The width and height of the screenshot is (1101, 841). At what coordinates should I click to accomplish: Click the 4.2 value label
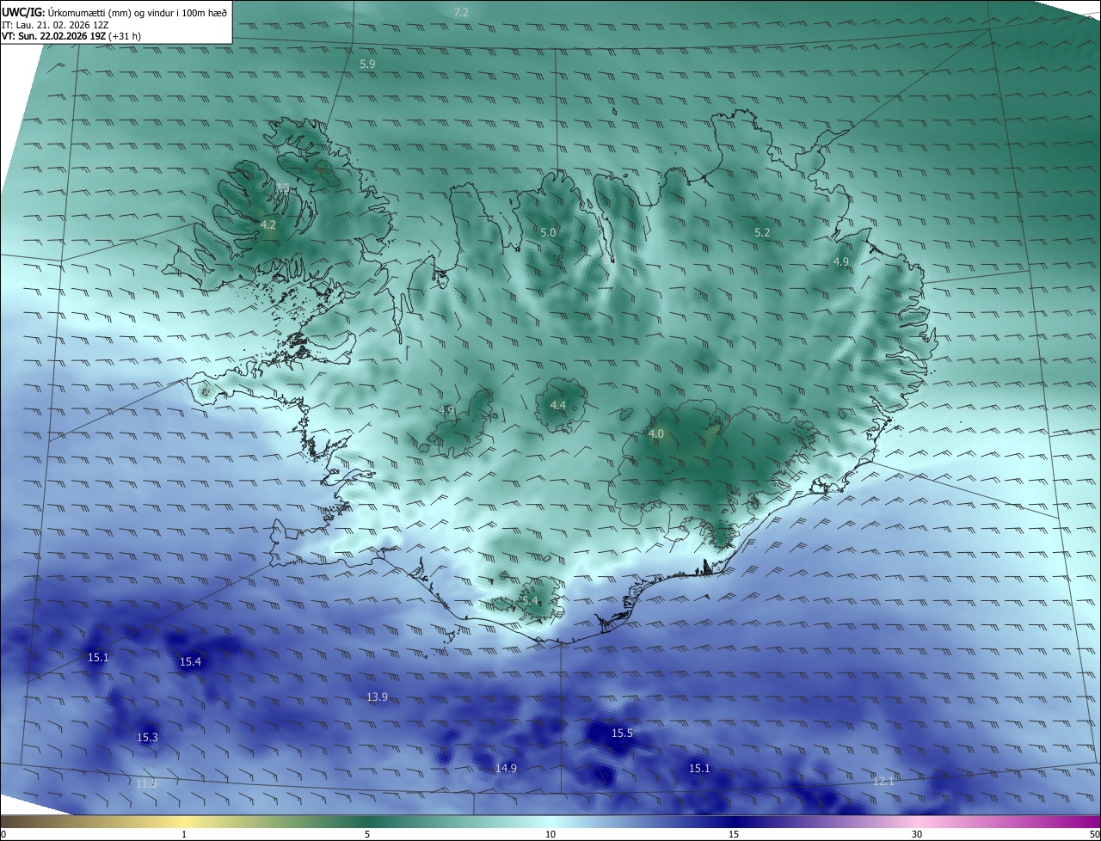coord(268,224)
